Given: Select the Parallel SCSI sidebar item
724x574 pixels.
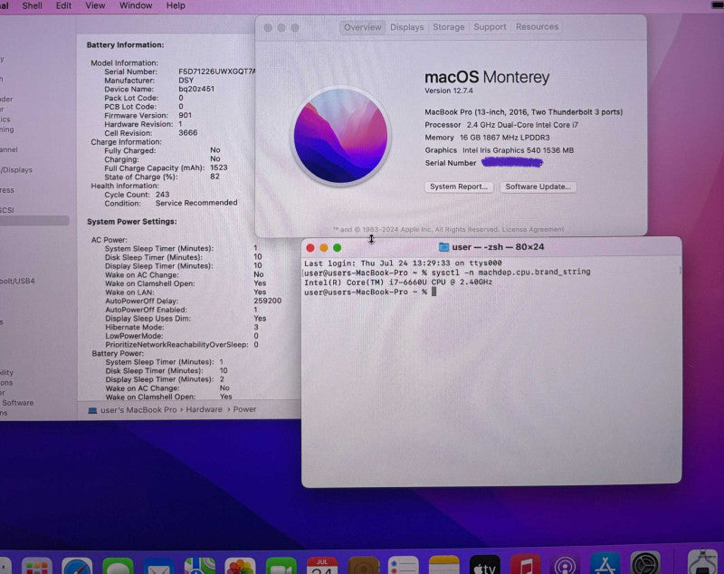Looking at the screenshot, I should point(7,210).
